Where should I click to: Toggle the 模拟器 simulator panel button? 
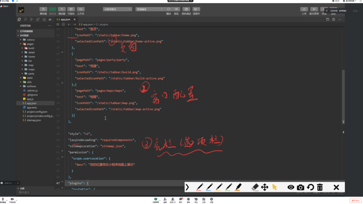(x=43, y=9)
